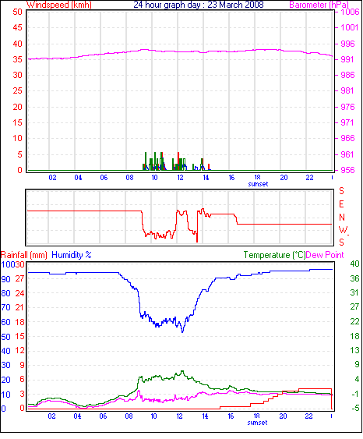Click the Windspeed (kmh) axis label

pyautogui.click(x=59, y=5)
